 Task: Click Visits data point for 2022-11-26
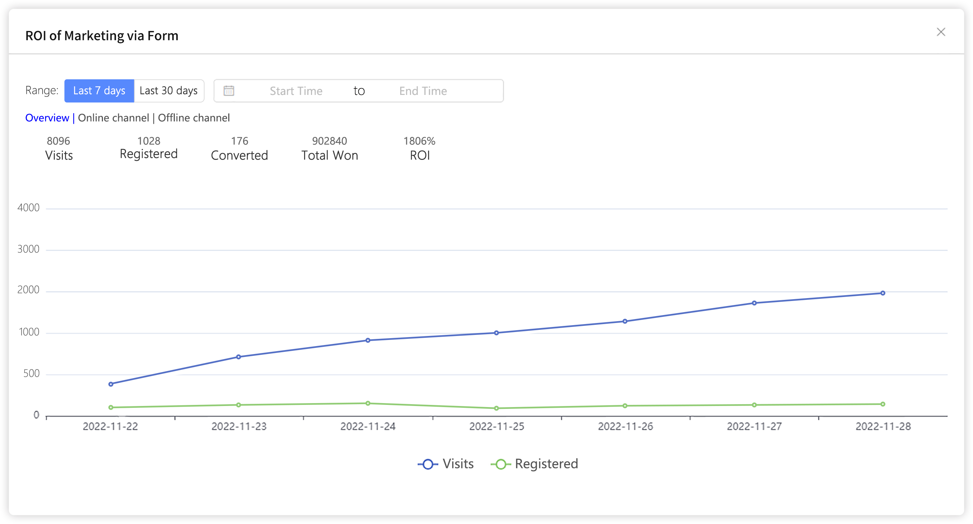(625, 322)
